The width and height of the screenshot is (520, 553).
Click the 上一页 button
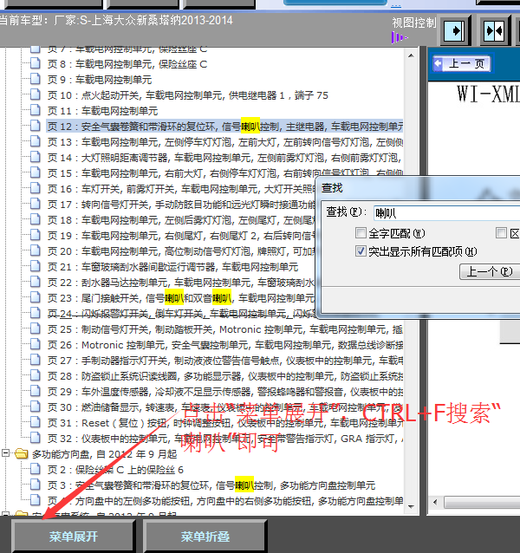[461, 64]
